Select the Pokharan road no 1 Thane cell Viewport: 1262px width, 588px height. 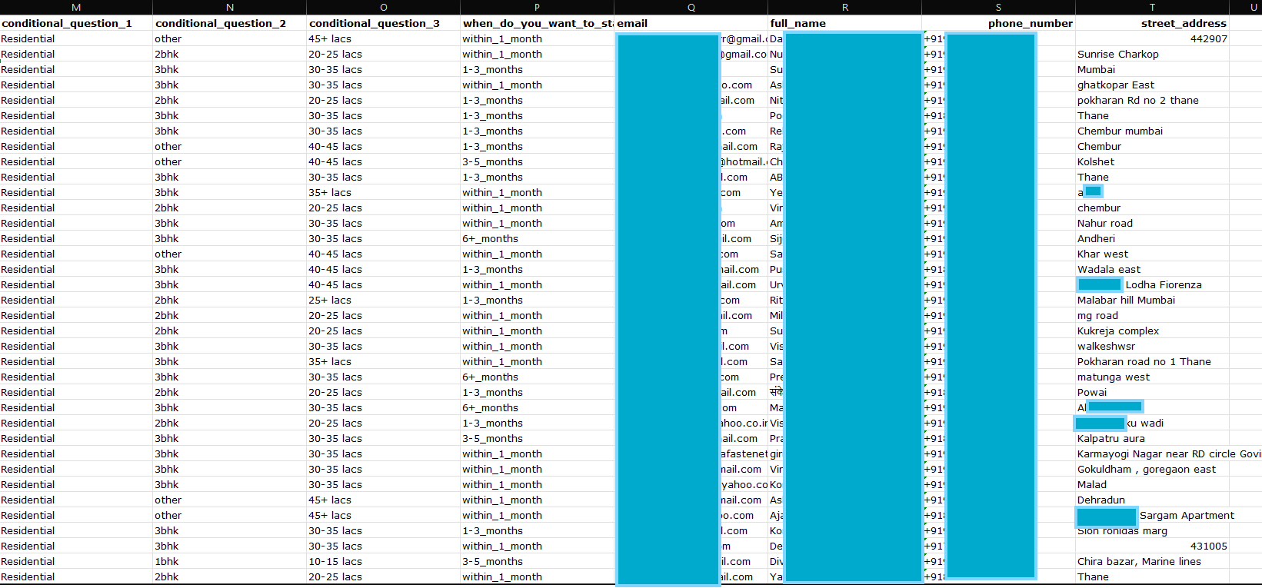[x=1153, y=361]
